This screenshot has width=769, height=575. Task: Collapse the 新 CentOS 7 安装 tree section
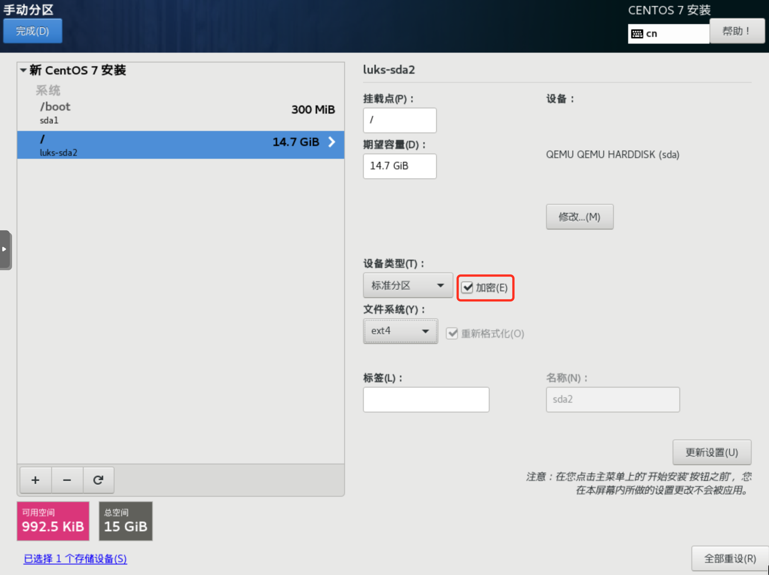coord(23,70)
